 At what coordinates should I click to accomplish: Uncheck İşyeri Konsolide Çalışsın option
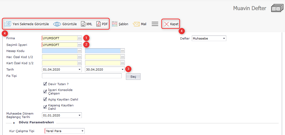(x=45, y=92)
